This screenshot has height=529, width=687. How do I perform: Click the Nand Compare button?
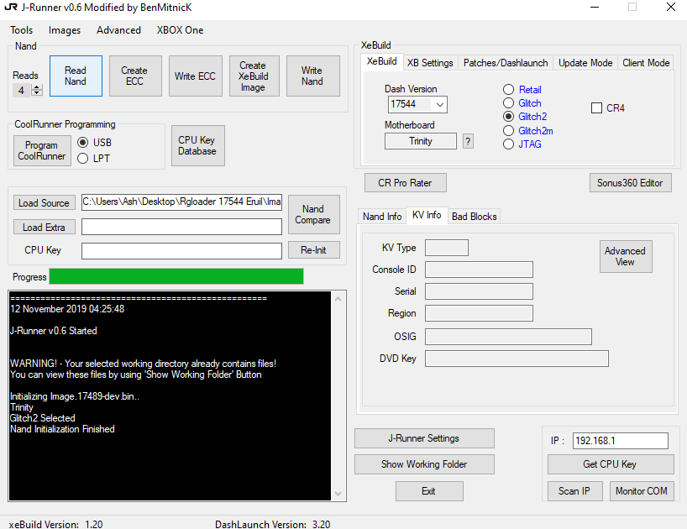[313, 215]
